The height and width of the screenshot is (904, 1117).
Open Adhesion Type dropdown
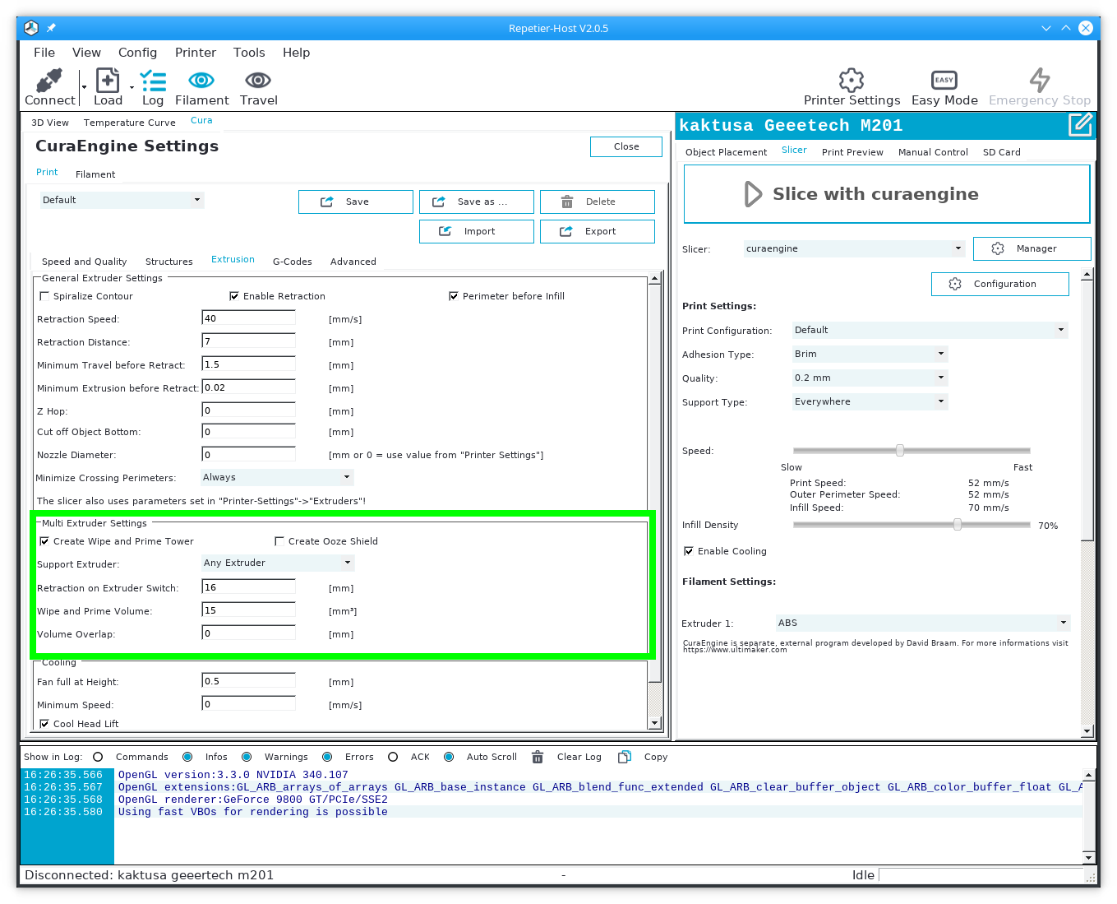tap(870, 354)
